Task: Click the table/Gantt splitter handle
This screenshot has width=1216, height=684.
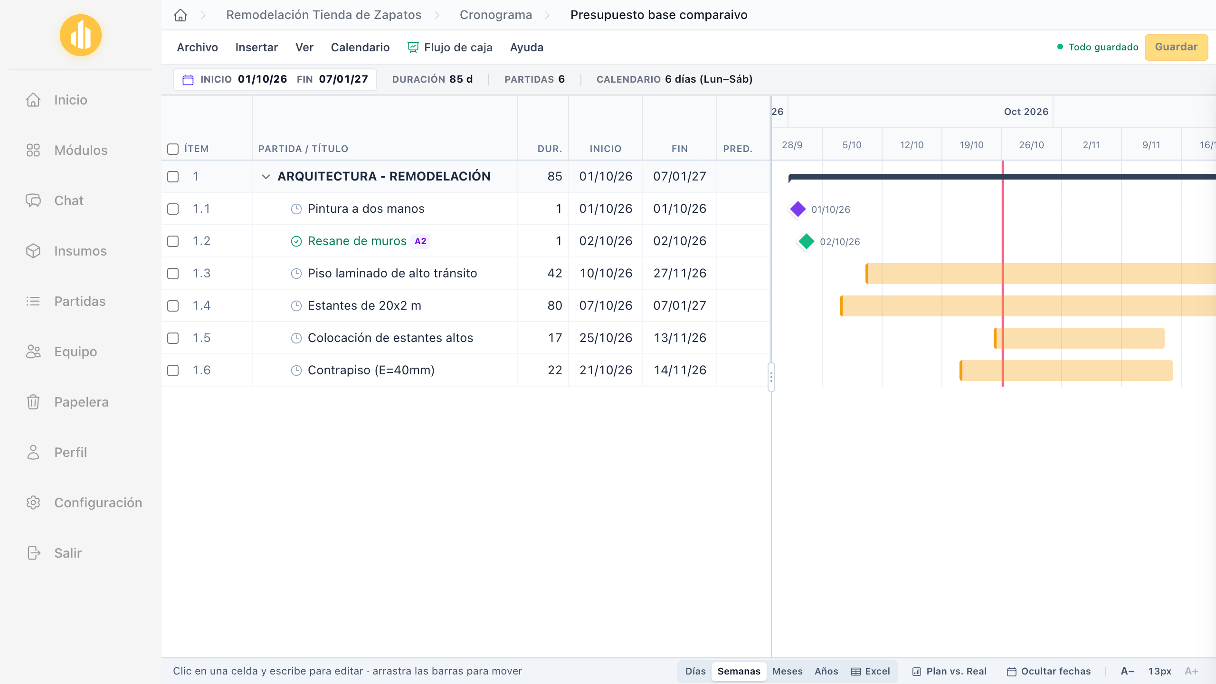Action: 771,377
